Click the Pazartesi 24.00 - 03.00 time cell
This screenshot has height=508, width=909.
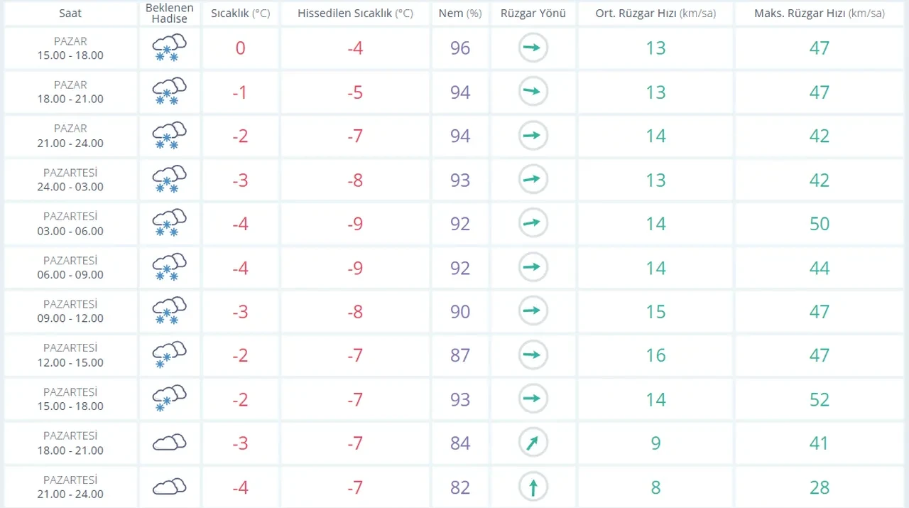[x=70, y=180]
